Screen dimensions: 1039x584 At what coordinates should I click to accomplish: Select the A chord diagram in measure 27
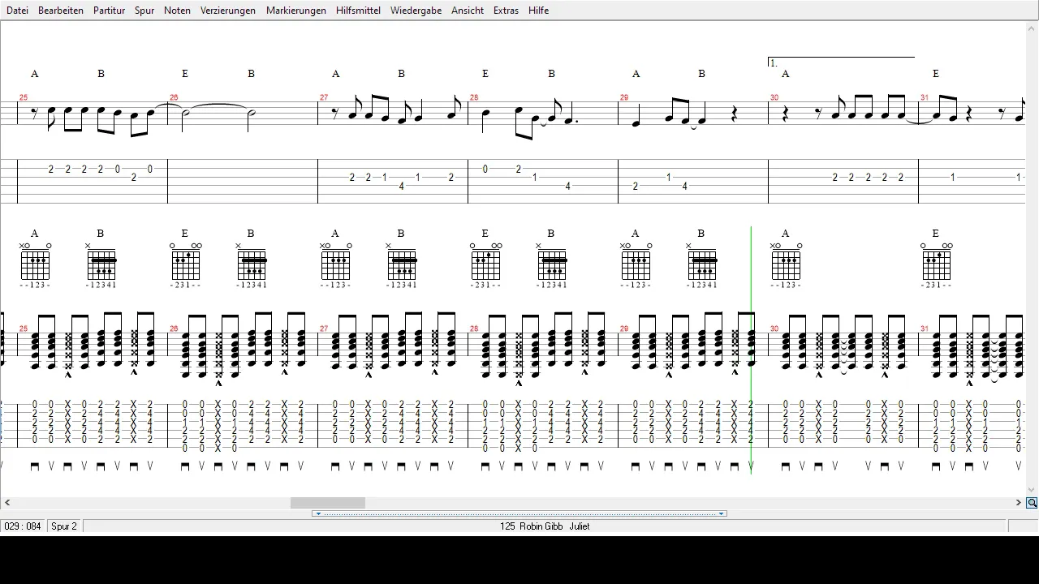(335, 264)
